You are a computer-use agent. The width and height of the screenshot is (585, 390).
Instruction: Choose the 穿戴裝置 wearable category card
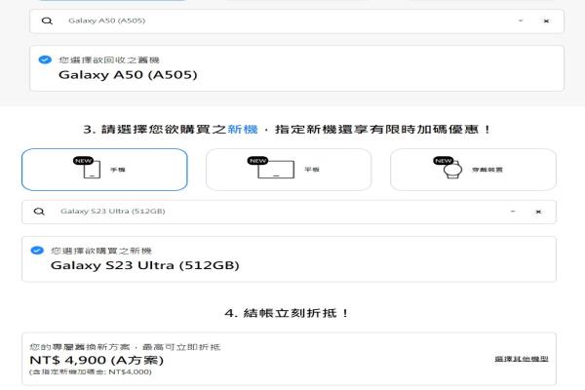(x=473, y=170)
